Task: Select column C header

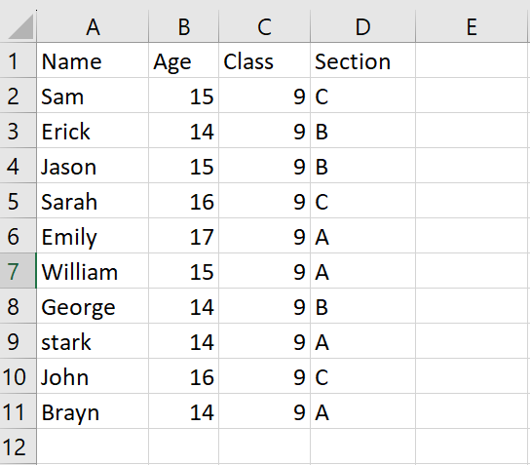Action: click(264, 26)
